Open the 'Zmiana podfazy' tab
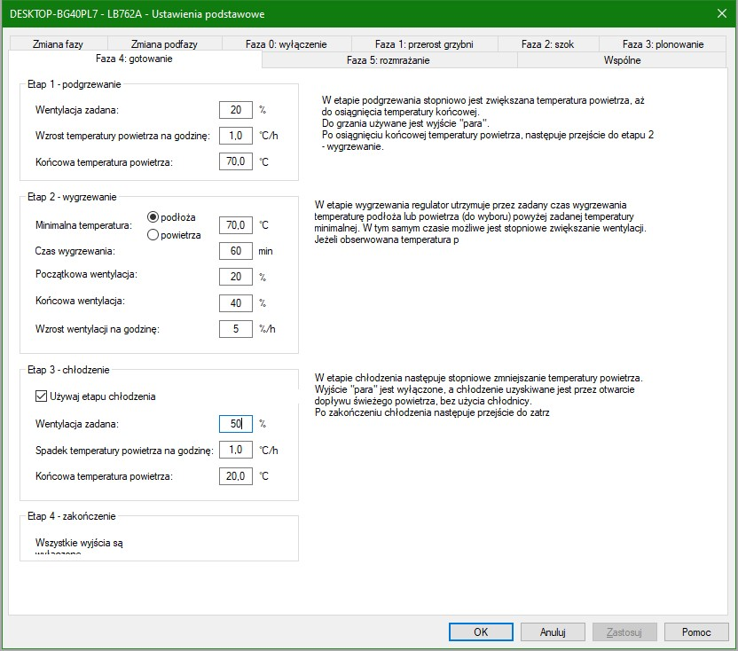738x651 pixels. 164,44
